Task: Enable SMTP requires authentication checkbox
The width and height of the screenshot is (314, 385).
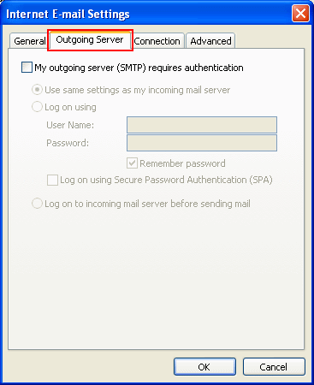Action: [x=27, y=68]
